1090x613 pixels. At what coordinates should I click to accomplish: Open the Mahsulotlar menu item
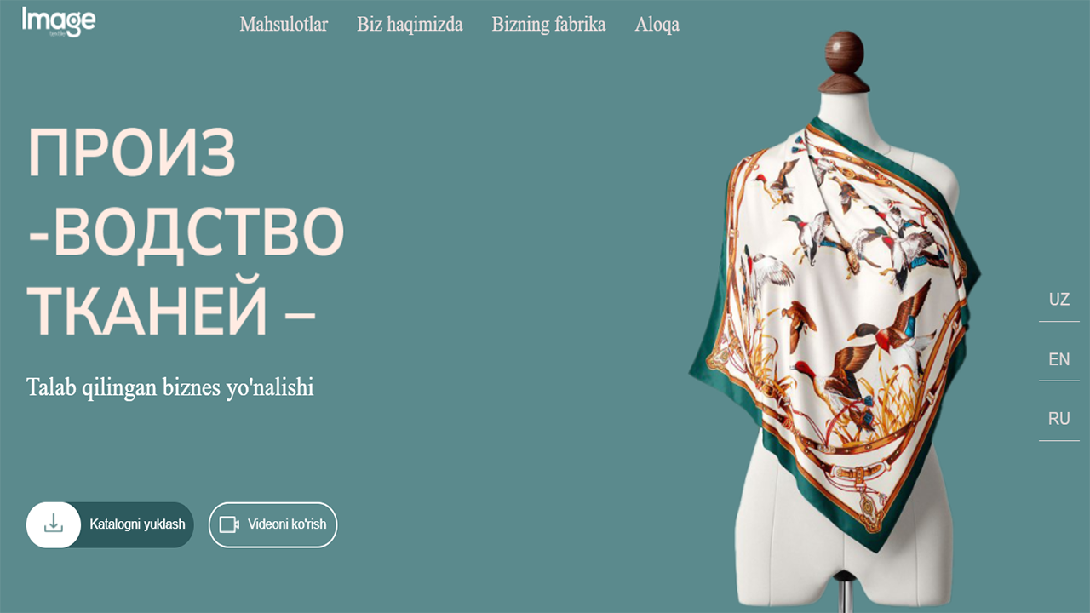point(284,24)
